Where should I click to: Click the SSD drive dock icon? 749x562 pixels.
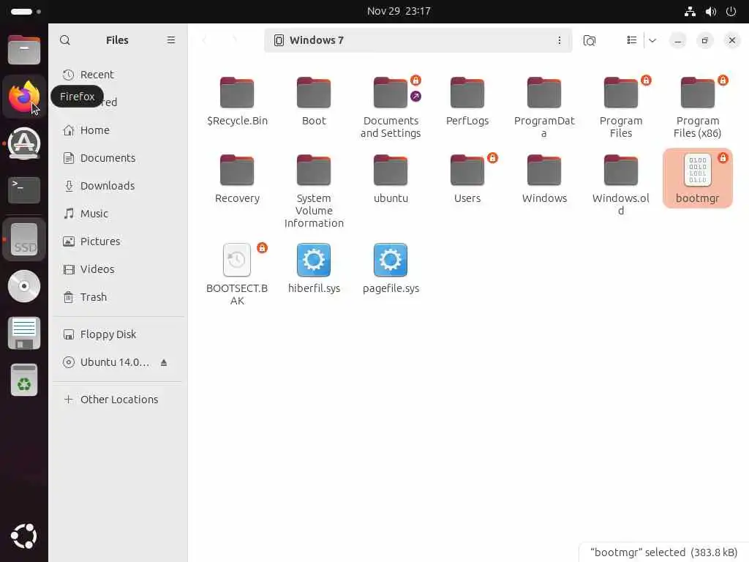coord(24,239)
